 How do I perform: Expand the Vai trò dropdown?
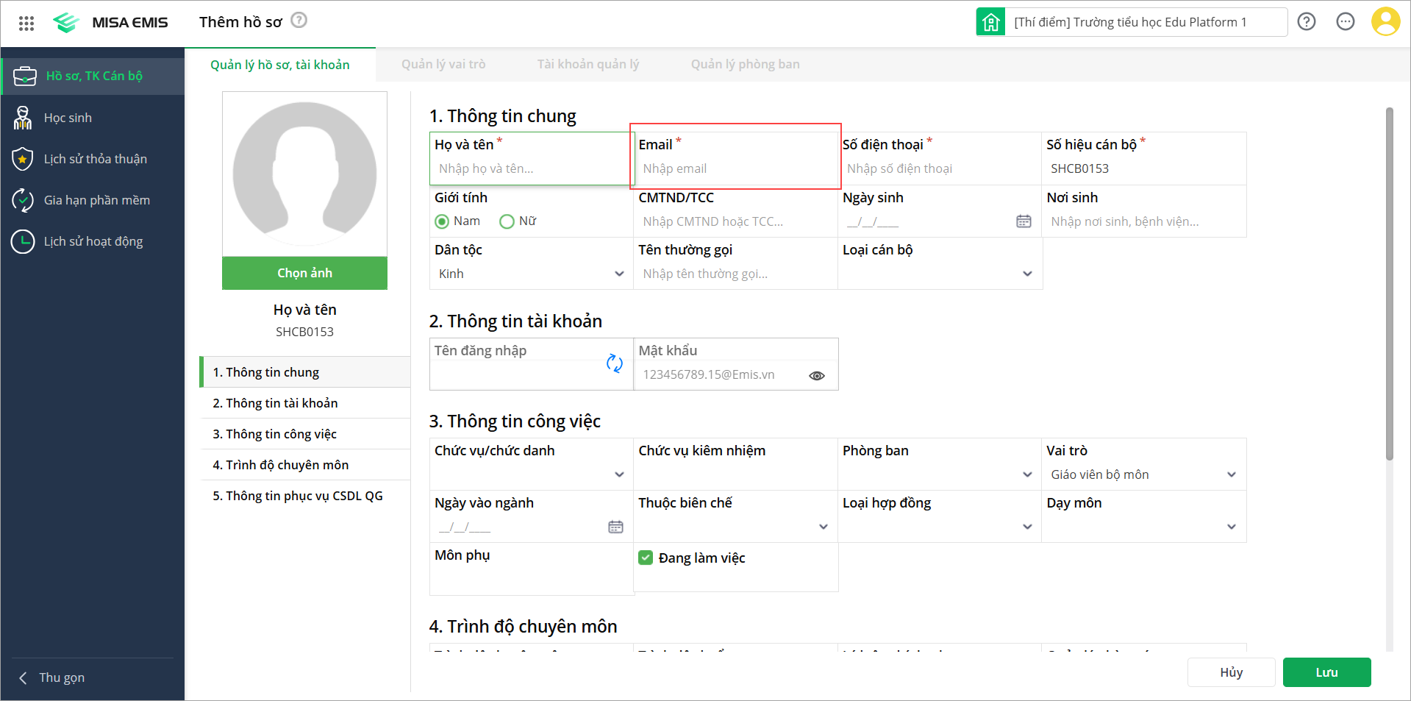pos(1232,474)
